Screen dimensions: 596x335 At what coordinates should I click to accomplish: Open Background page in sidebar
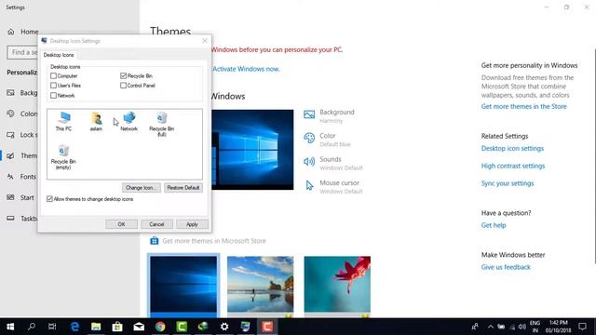point(21,93)
